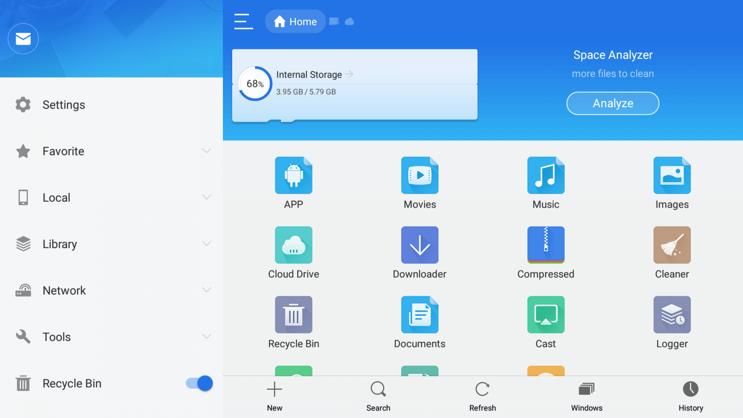Open the Recycle Bin grid icon
The height and width of the screenshot is (418, 743).
pyautogui.click(x=293, y=314)
